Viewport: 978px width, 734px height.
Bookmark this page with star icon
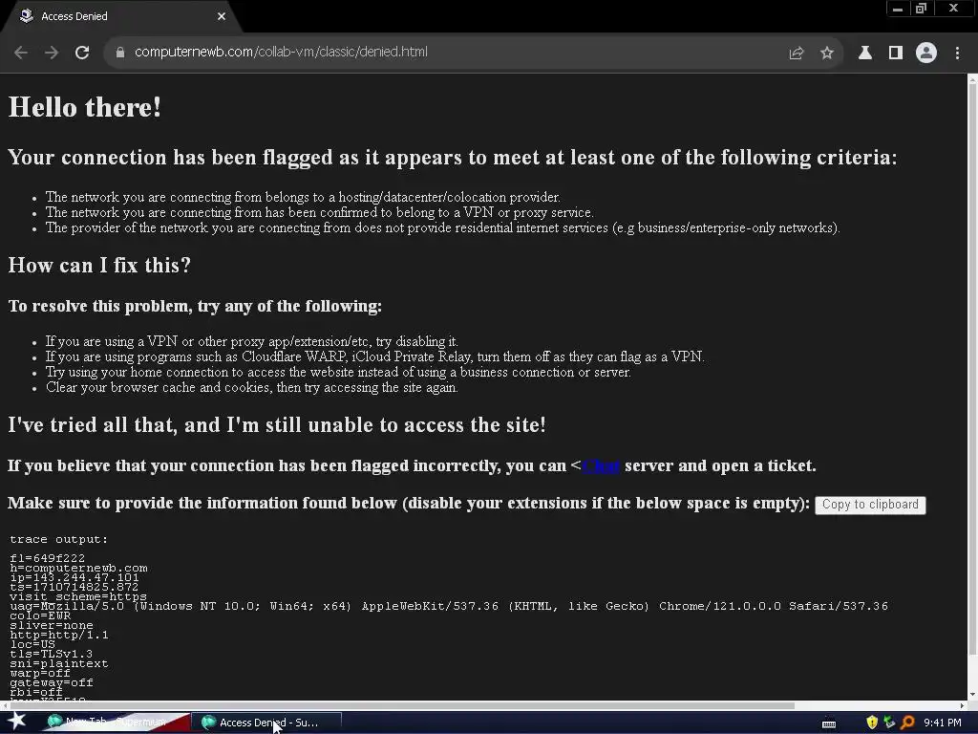tap(826, 54)
